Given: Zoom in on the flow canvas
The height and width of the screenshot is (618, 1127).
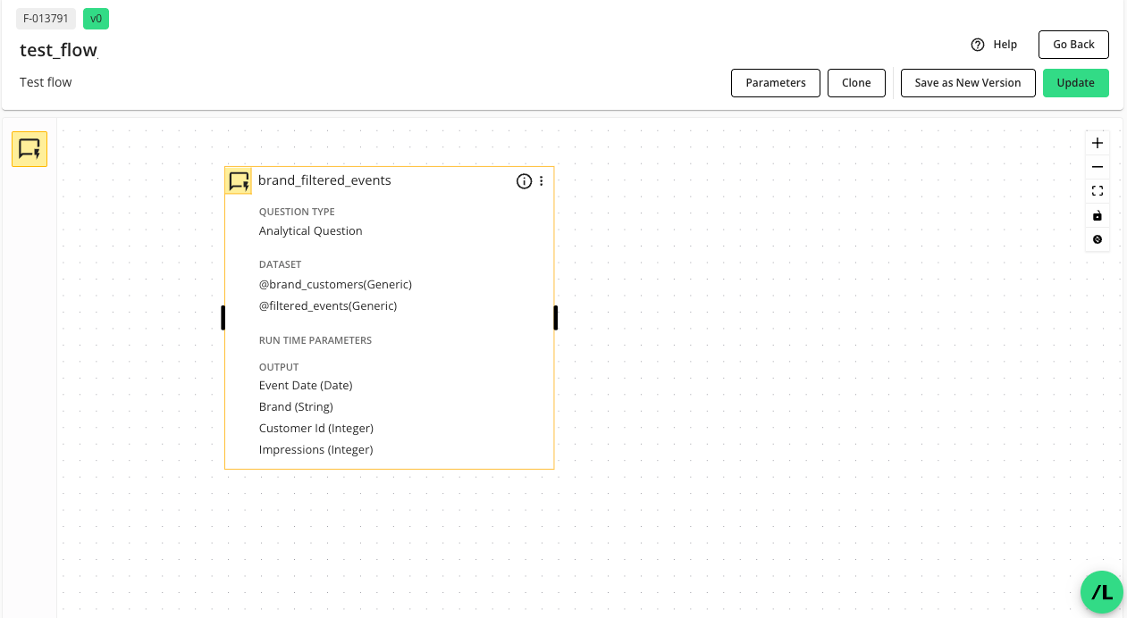Looking at the screenshot, I should pyautogui.click(x=1097, y=142).
